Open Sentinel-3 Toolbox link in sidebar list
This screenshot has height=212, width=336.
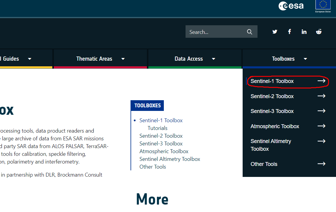pos(161,143)
